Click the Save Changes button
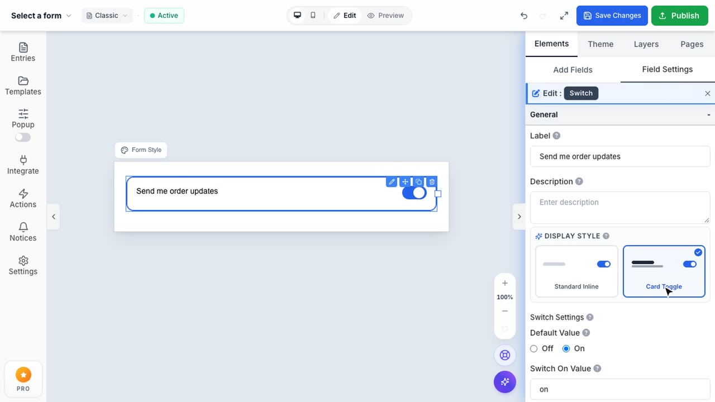Screen dimensions: 715x402 click(x=612, y=16)
